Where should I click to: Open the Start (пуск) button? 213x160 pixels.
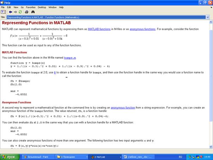coord(10,157)
